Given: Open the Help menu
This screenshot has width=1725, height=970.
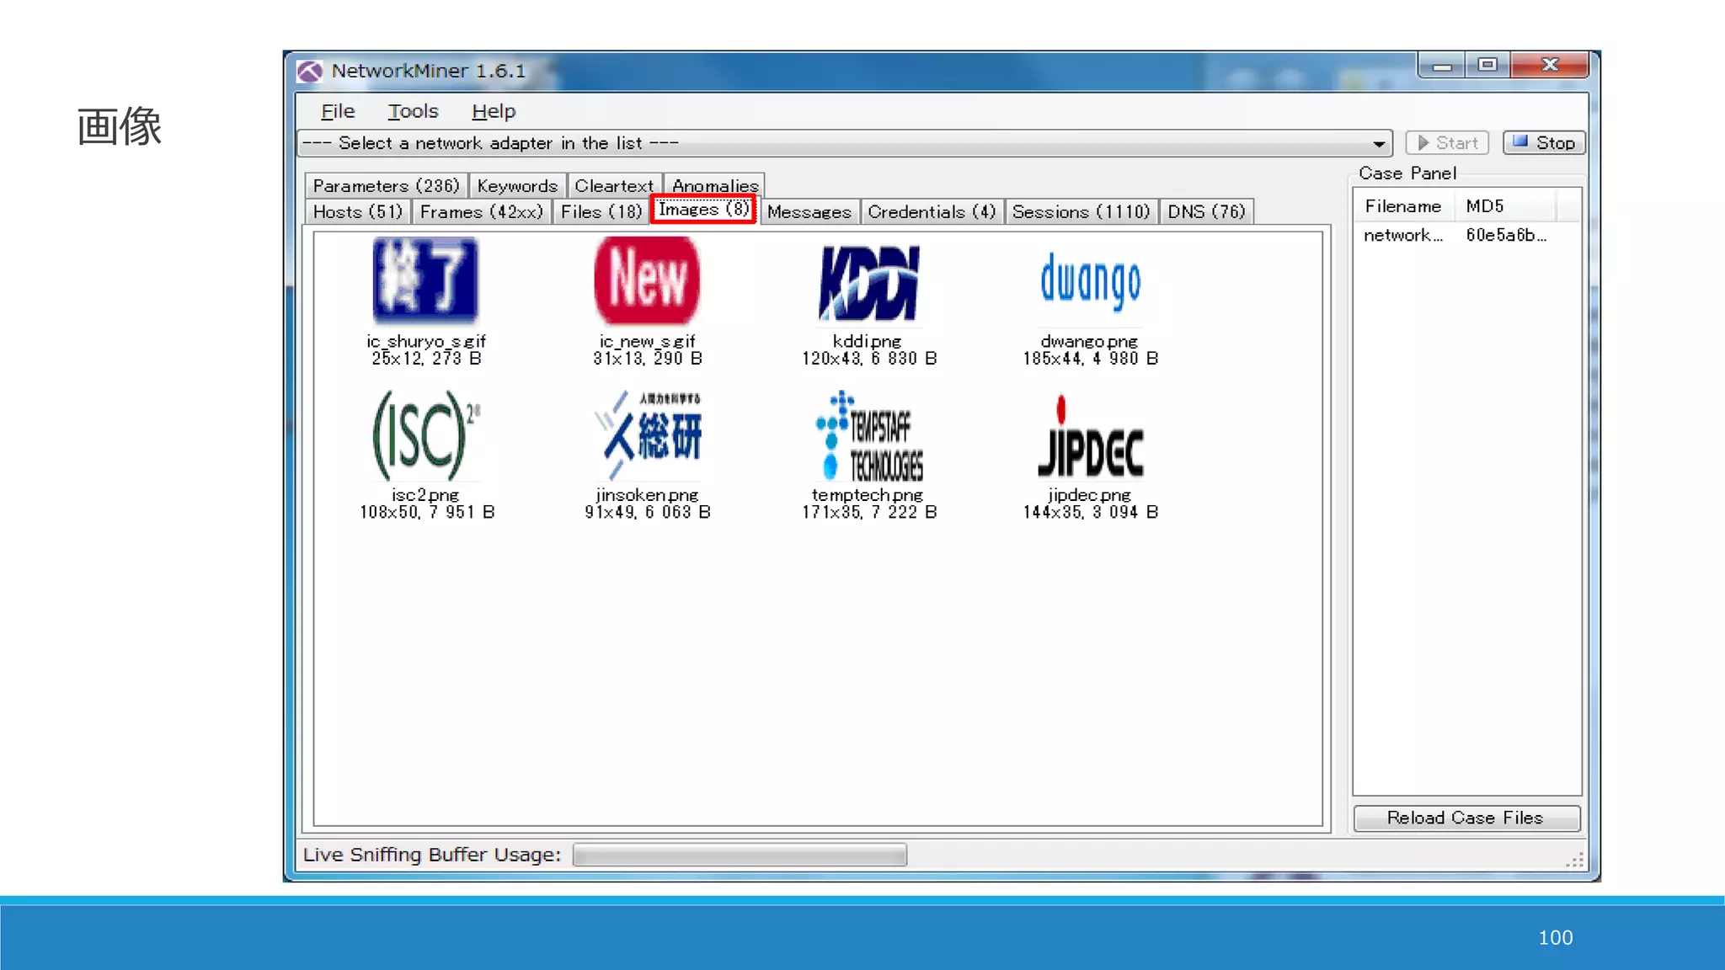Looking at the screenshot, I should point(494,112).
